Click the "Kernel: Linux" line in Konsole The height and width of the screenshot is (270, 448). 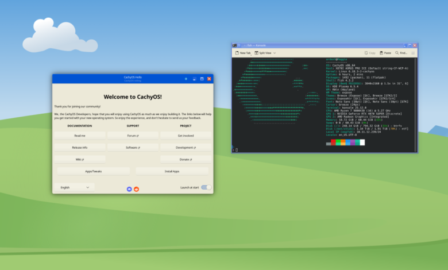coord(350,71)
